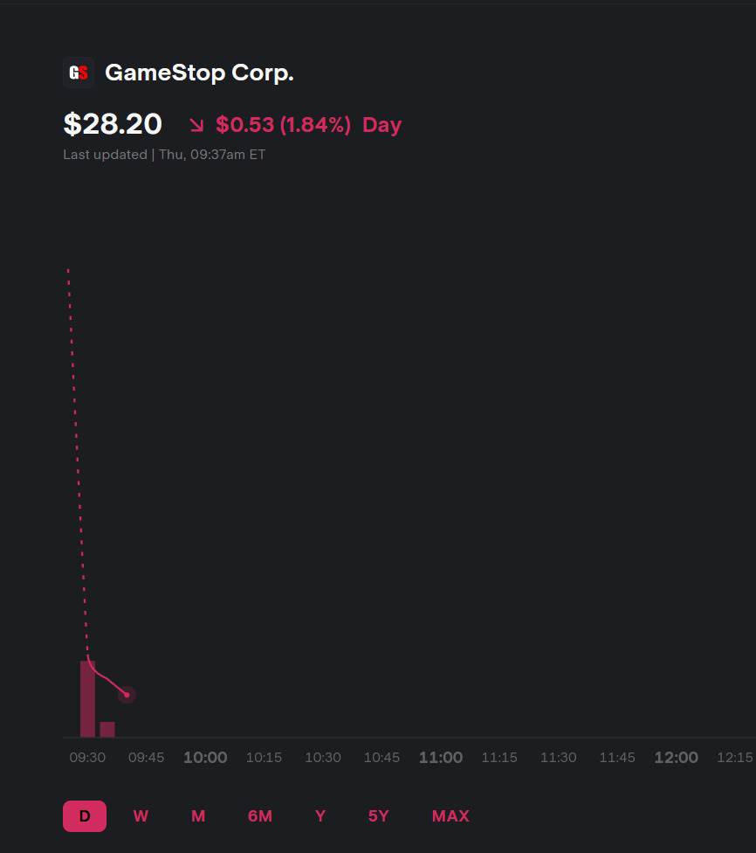The image size is (756, 853).
Task: Click the GameStop Corp. title
Action: (199, 73)
